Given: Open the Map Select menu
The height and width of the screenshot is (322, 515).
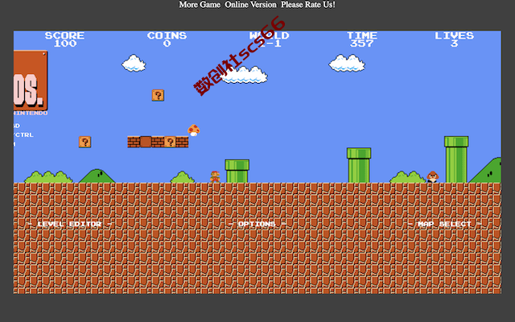Looking at the screenshot, I should [445, 224].
